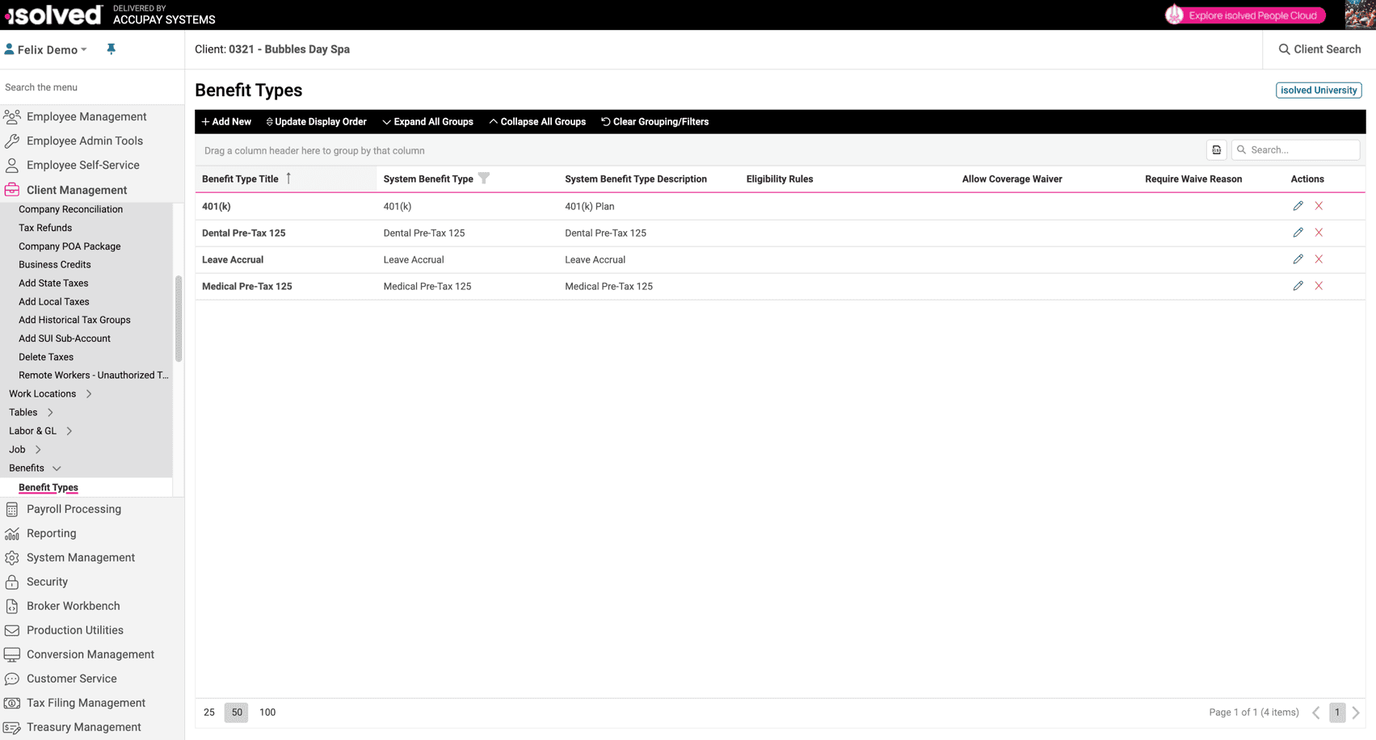Click the Search input field above the grid

[x=1296, y=149]
